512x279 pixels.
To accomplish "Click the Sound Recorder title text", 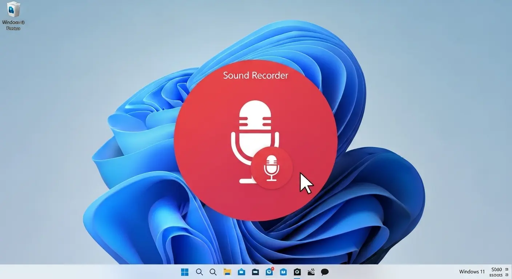I will [x=255, y=76].
